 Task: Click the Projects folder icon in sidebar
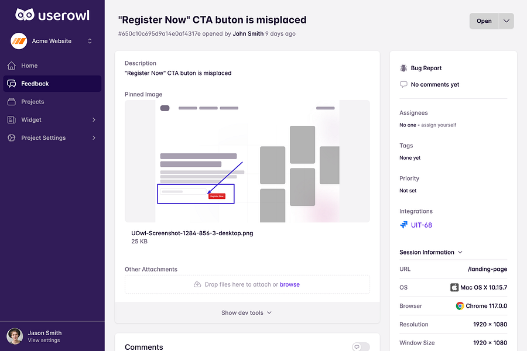pos(12,102)
